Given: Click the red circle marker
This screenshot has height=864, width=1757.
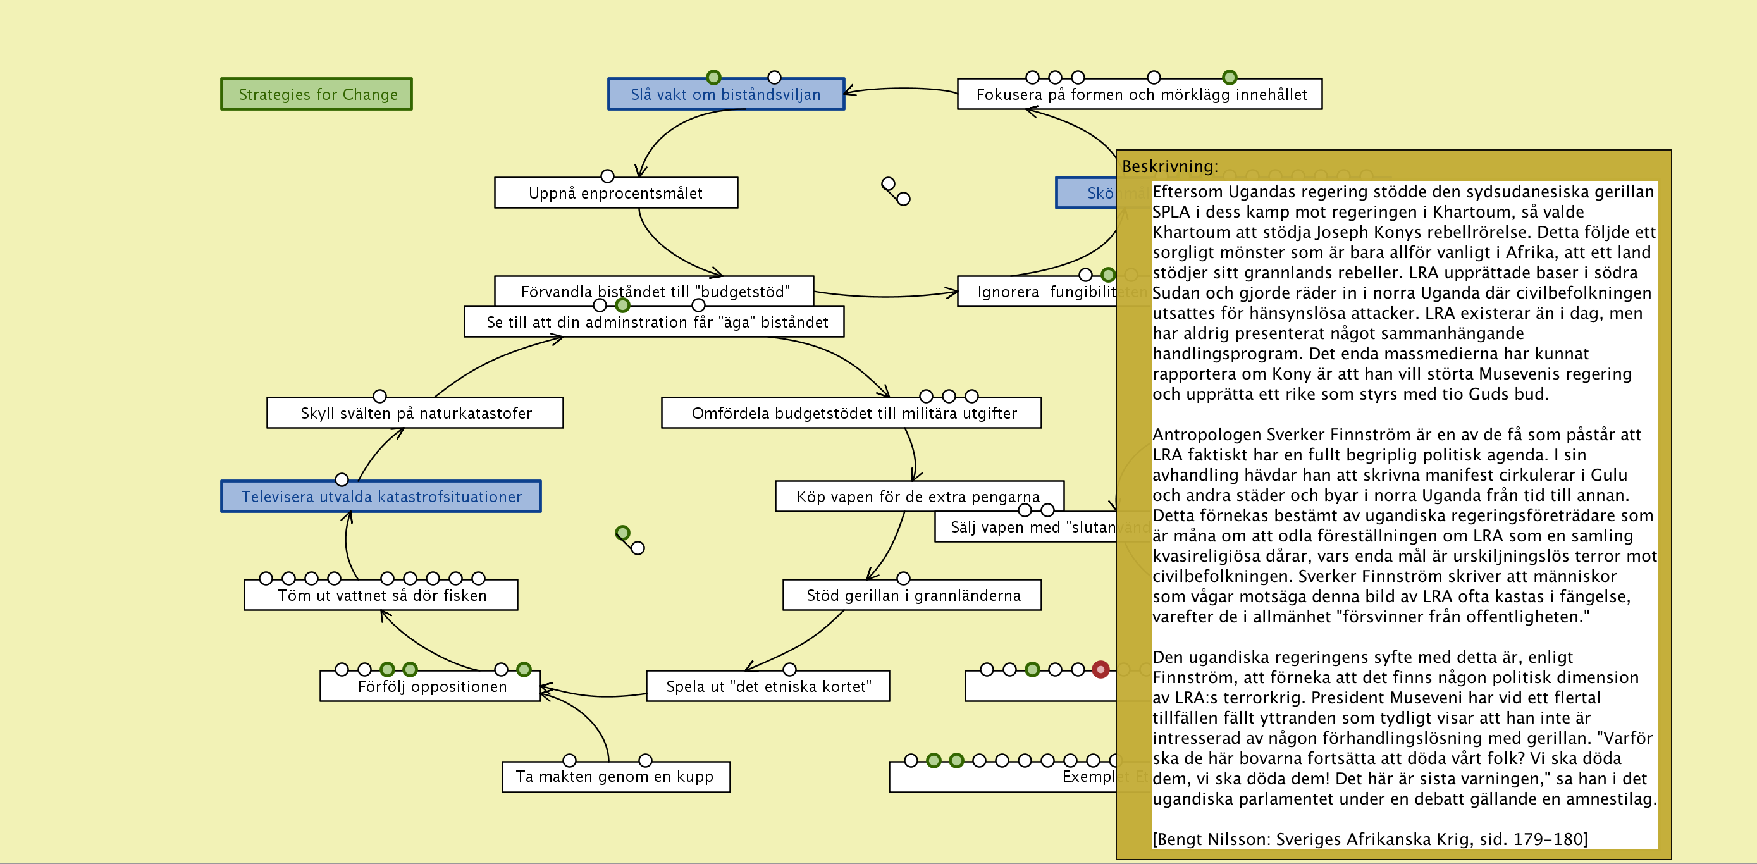Looking at the screenshot, I should pyautogui.click(x=1100, y=669).
